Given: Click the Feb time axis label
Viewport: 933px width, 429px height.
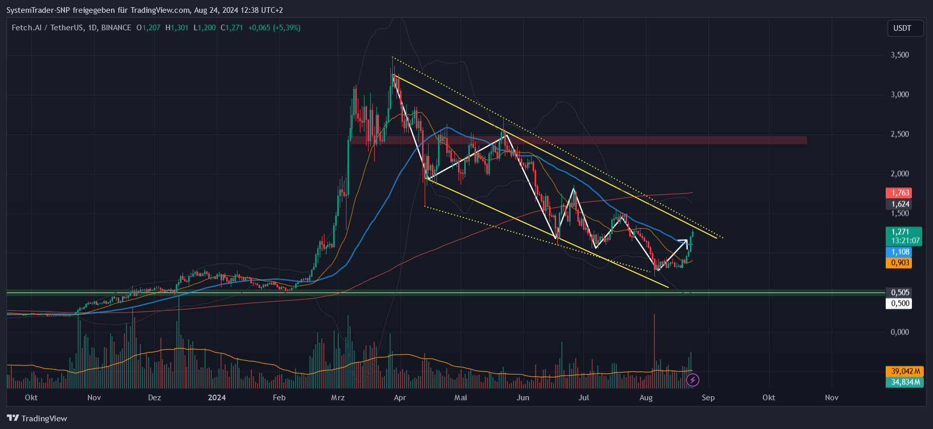Looking at the screenshot, I should [279, 398].
